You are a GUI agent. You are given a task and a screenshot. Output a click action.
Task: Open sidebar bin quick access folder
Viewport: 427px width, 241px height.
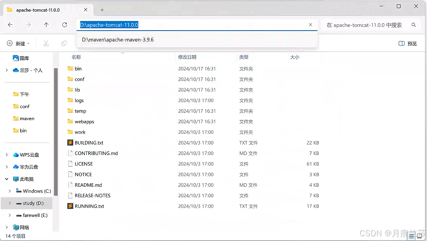point(20,131)
